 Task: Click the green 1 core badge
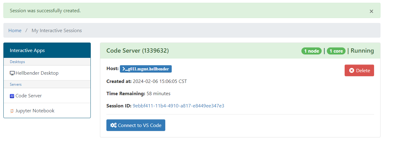[x=336, y=51]
